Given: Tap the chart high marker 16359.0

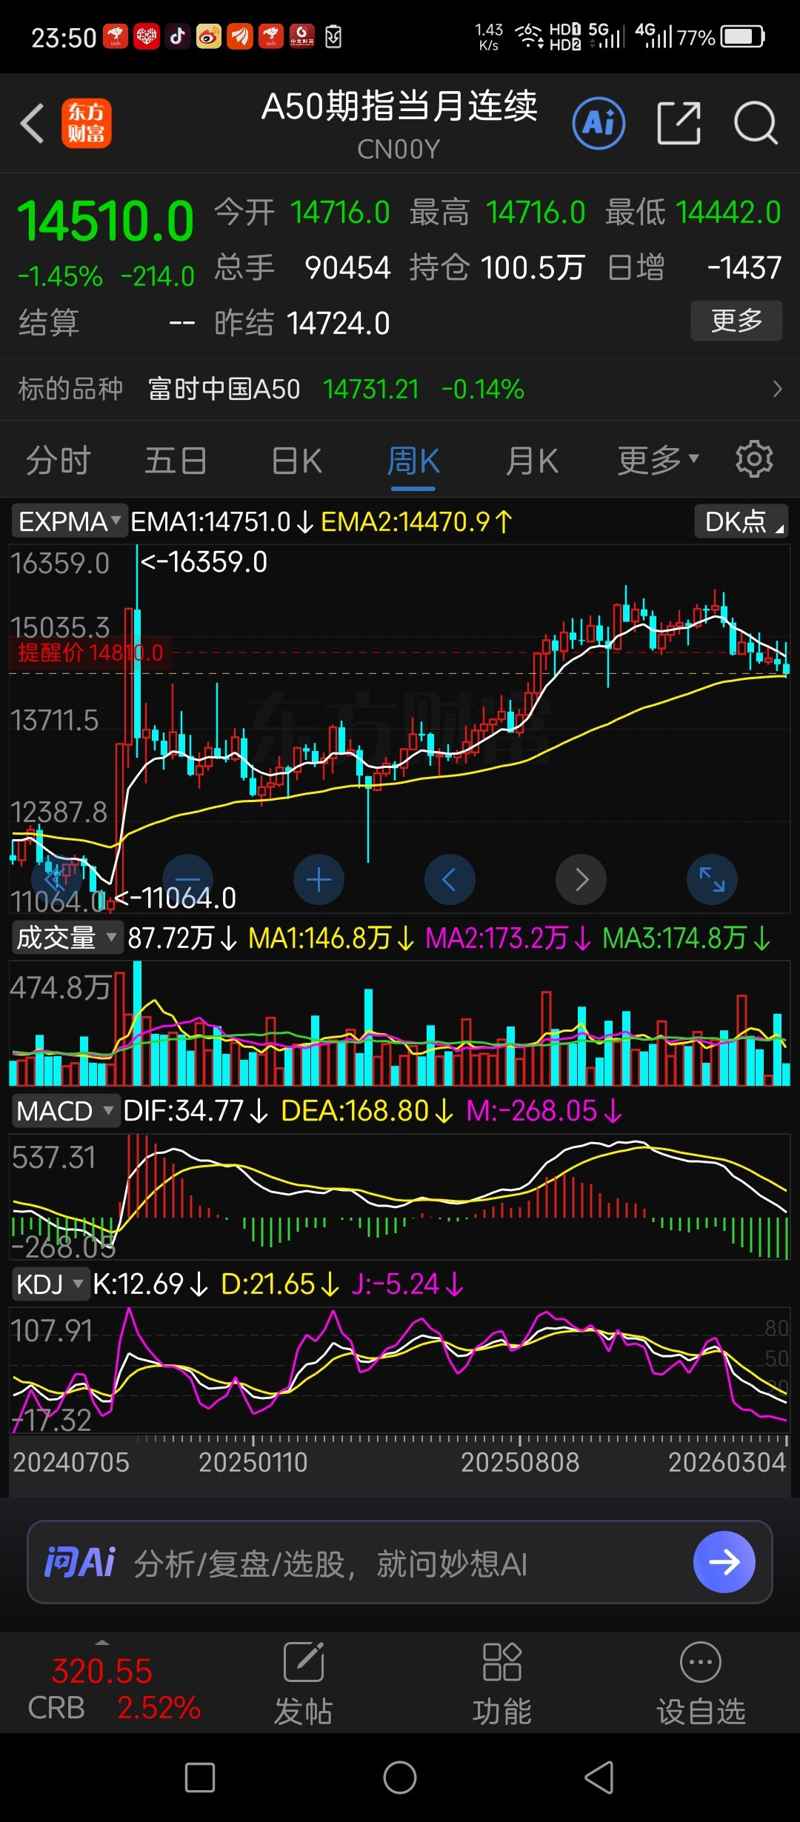Looking at the screenshot, I should point(204,562).
